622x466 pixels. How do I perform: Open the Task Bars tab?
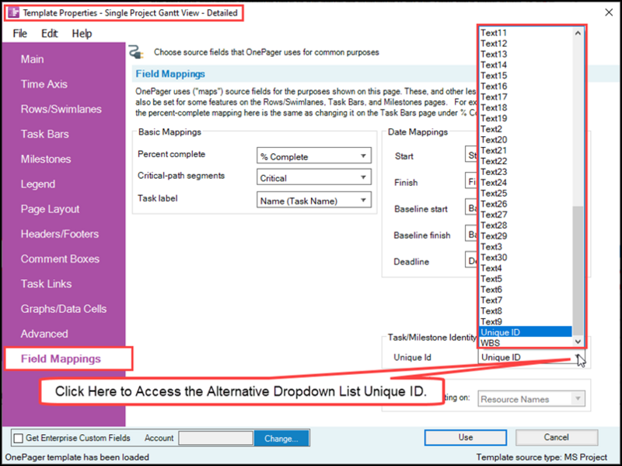(x=45, y=134)
